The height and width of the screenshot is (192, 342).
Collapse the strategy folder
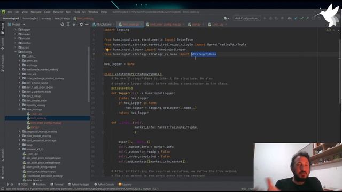(x=15, y=52)
